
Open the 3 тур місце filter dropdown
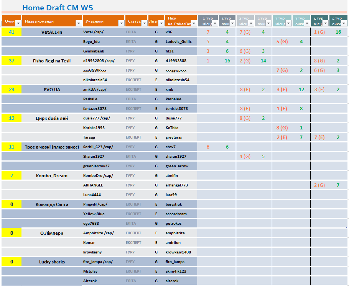[x=288, y=23]
